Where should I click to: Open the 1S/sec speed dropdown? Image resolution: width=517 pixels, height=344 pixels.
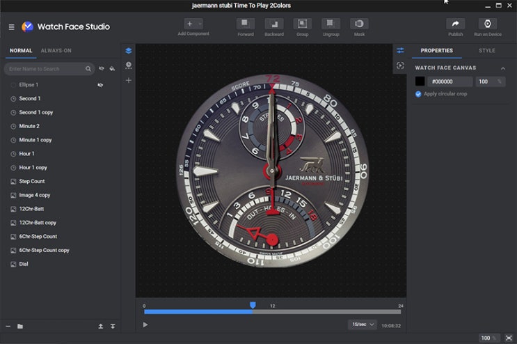pyautogui.click(x=363, y=325)
